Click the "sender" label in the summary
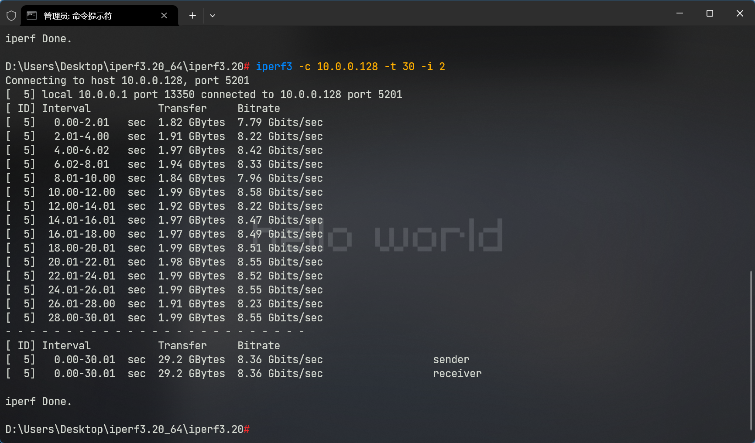Image resolution: width=755 pixels, height=443 pixels. 451,360
